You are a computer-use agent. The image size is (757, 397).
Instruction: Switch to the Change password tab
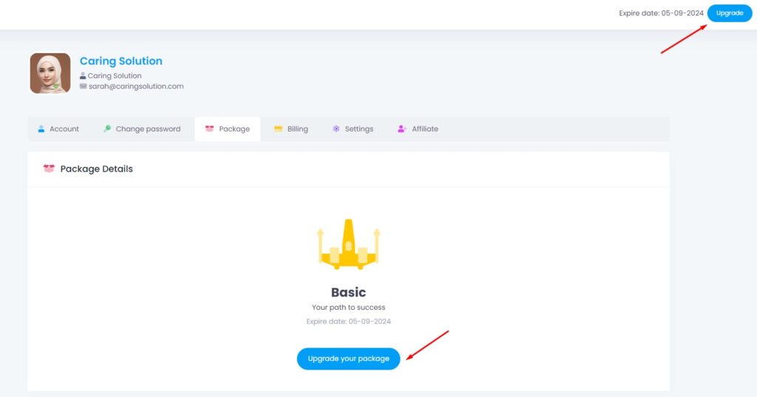[142, 129]
